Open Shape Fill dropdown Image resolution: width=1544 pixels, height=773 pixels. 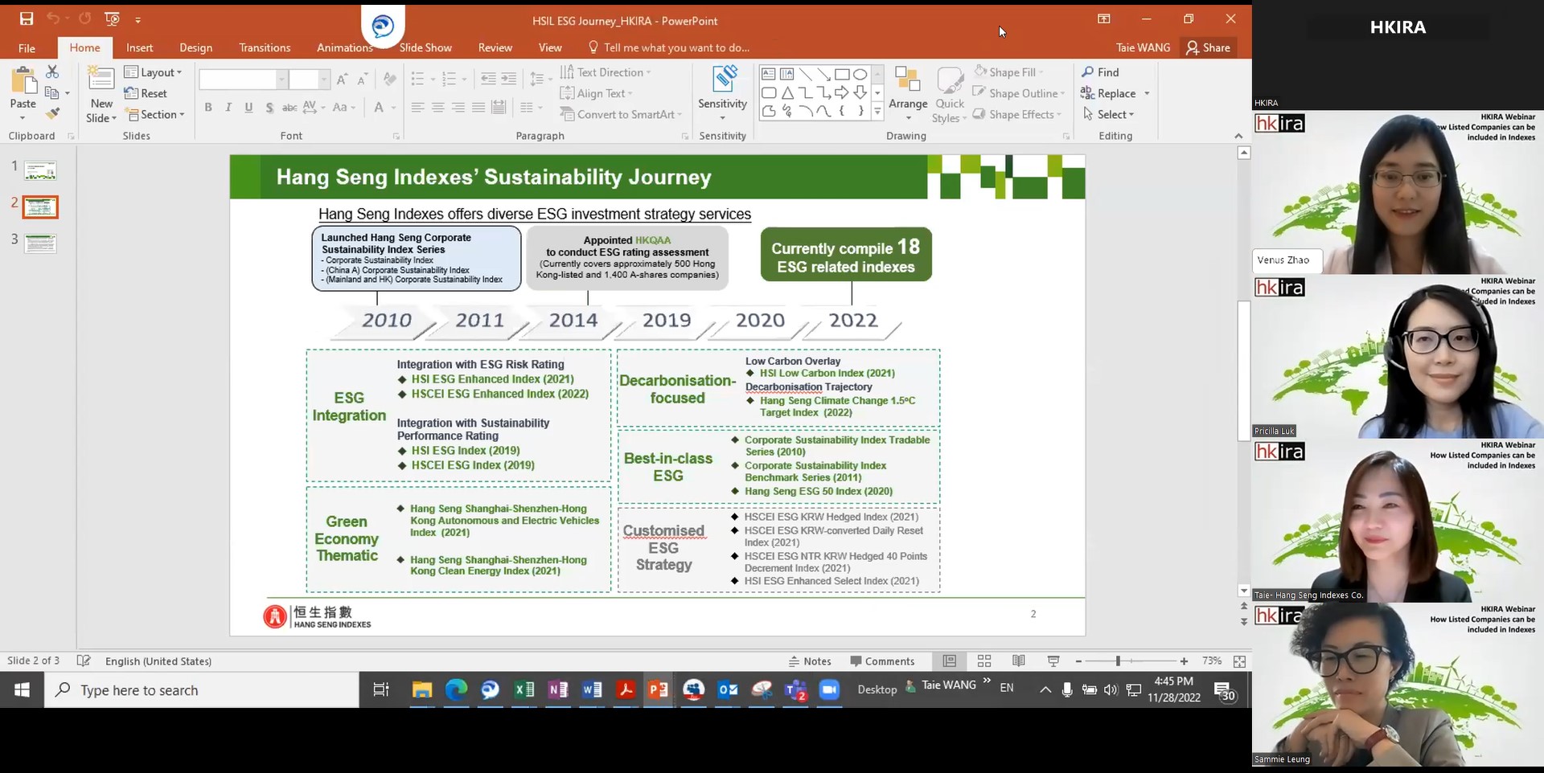coord(1008,72)
